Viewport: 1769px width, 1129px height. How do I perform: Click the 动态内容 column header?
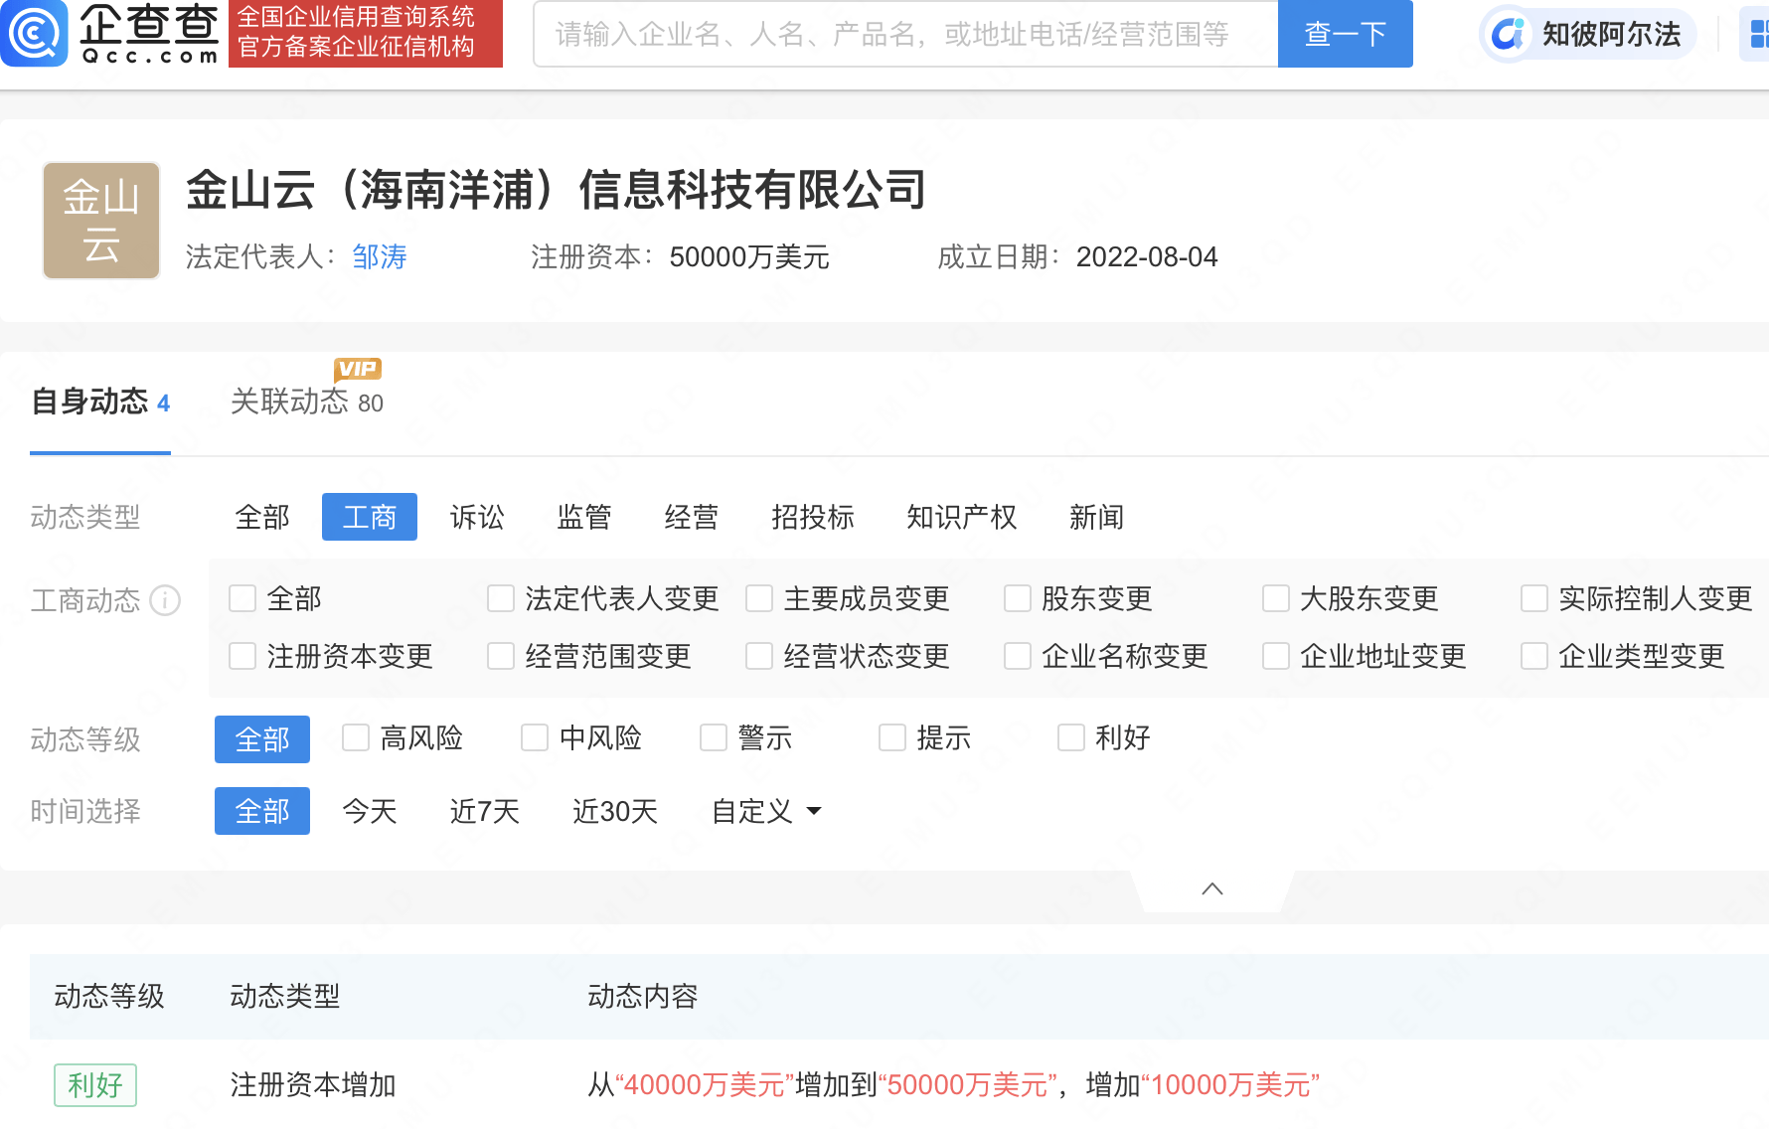pos(643,996)
